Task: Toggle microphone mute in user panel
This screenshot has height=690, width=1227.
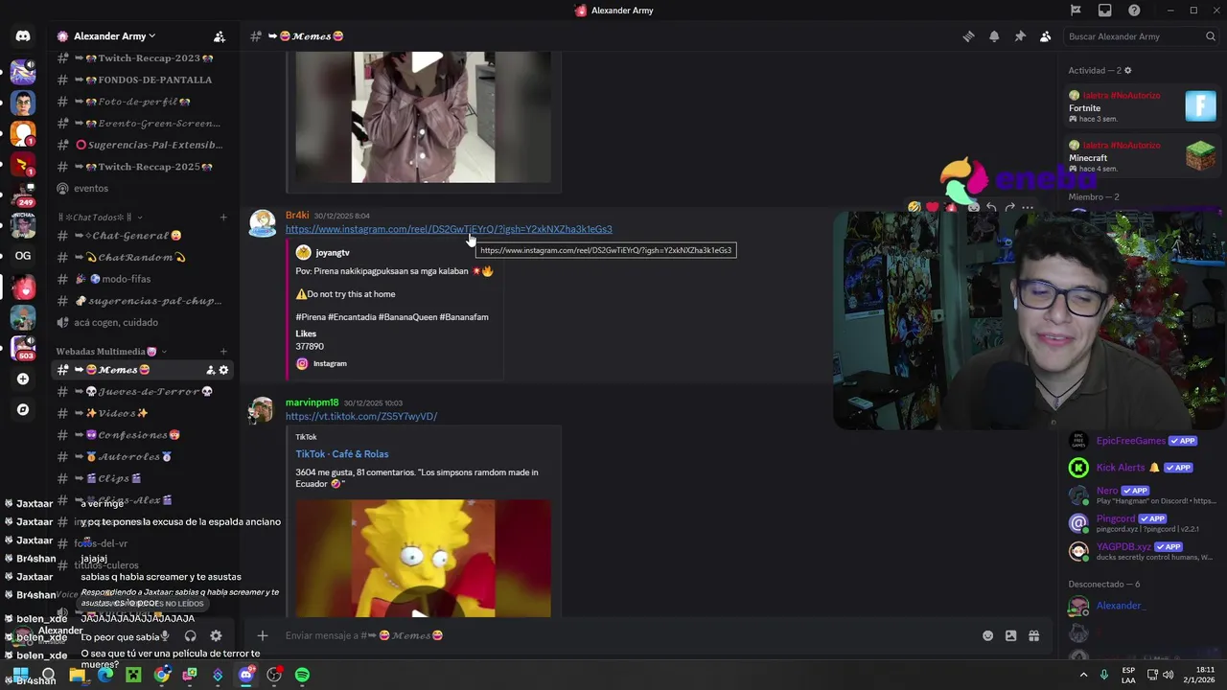Action: coord(165,635)
